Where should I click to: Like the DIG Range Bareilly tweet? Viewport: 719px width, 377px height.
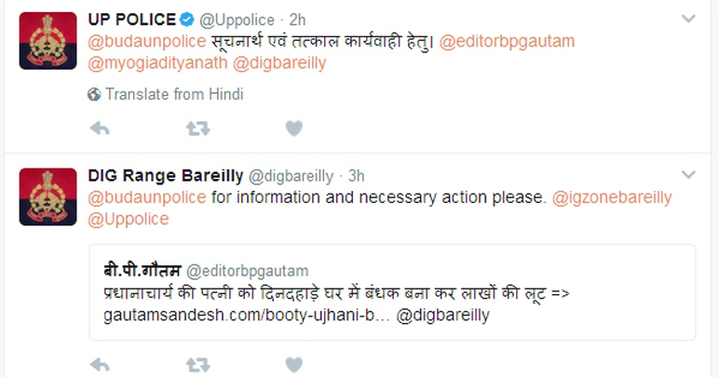click(x=293, y=364)
